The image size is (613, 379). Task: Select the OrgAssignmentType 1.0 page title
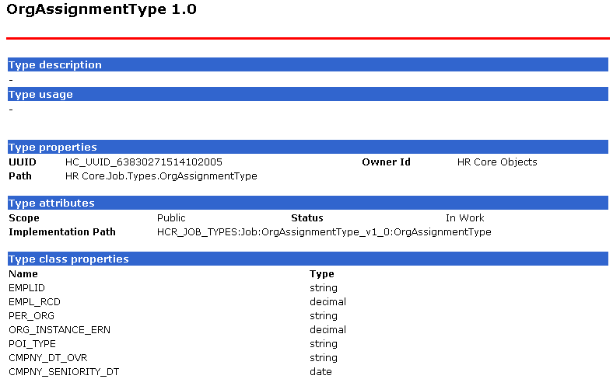click(x=101, y=9)
